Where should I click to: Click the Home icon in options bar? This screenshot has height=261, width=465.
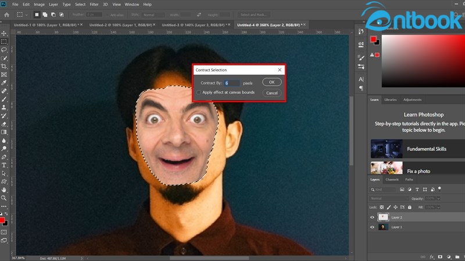coord(6,14)
